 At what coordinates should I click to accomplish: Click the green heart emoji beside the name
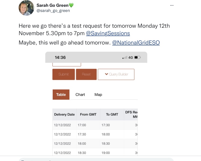click(x=71, y=5)
